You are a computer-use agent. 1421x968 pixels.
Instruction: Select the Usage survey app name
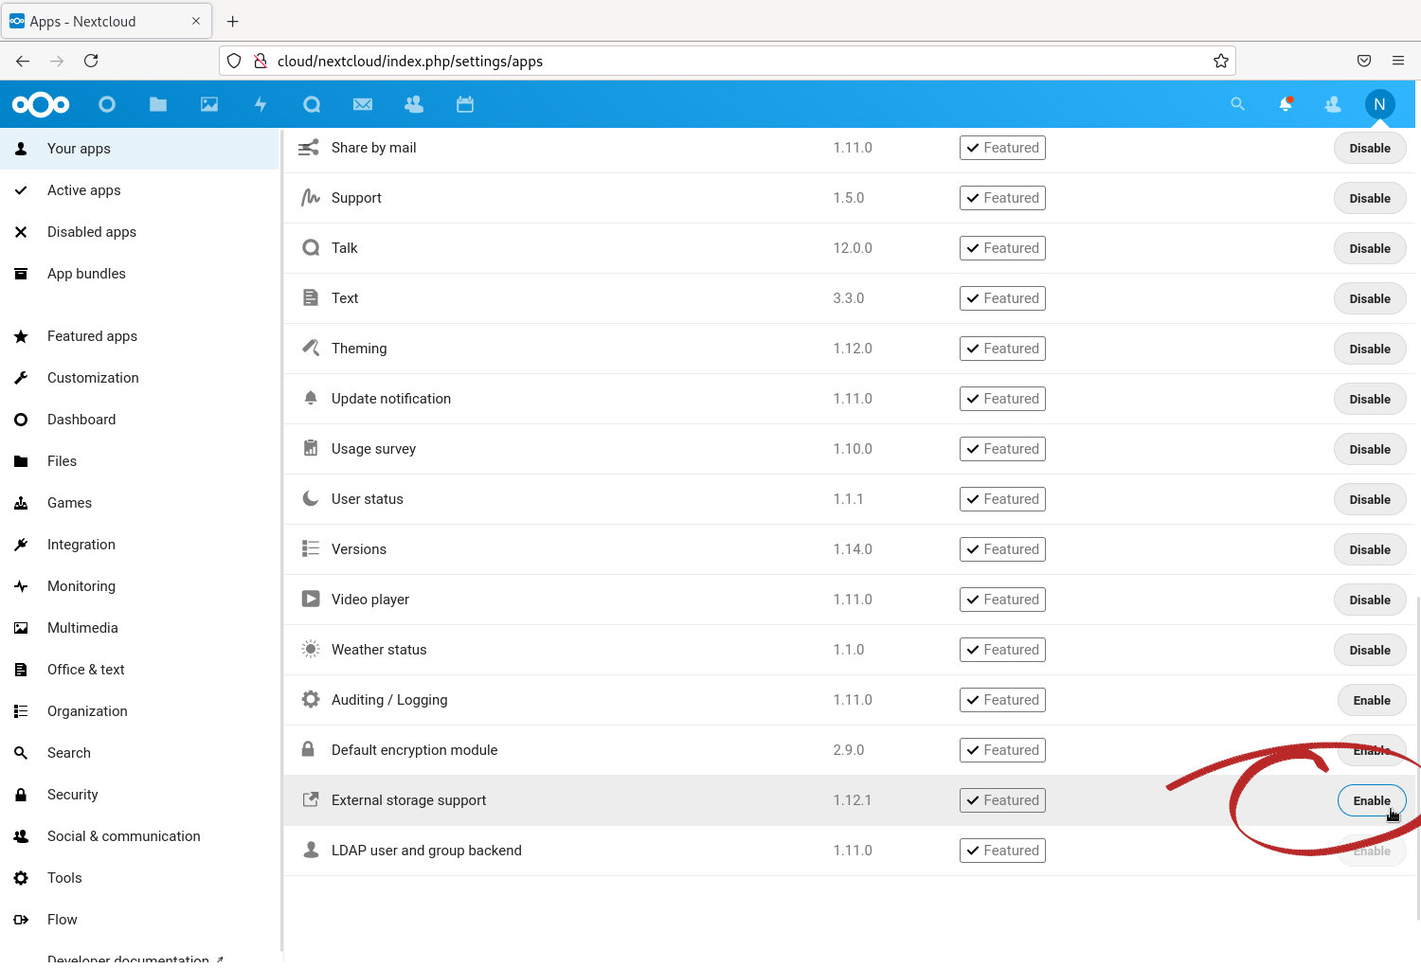point(373,449)
